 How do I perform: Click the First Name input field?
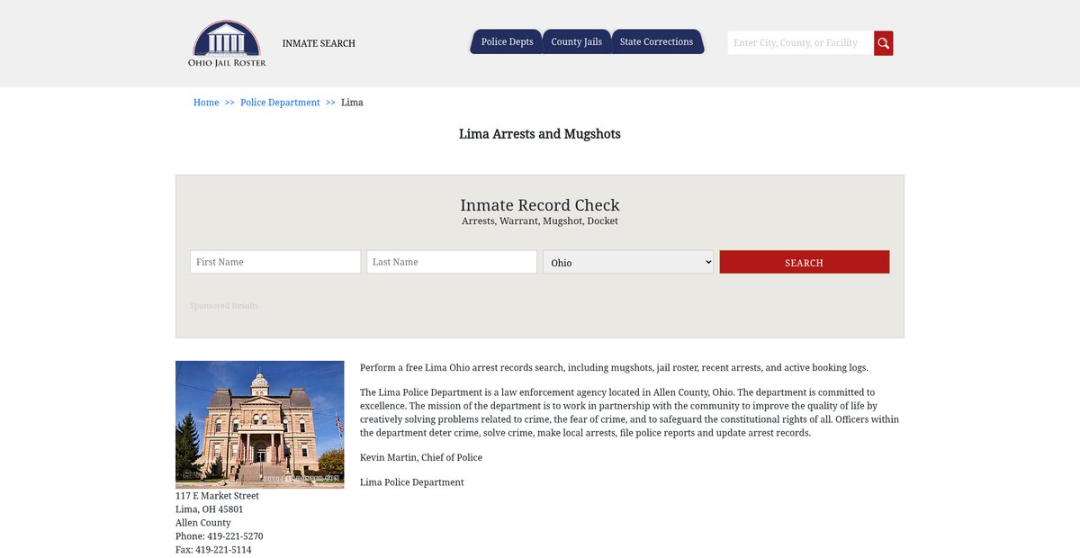pos(275,262)
